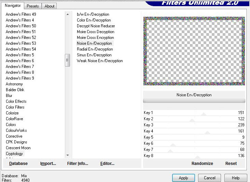Adjust the Key 7 slider

tap(194, 150)
